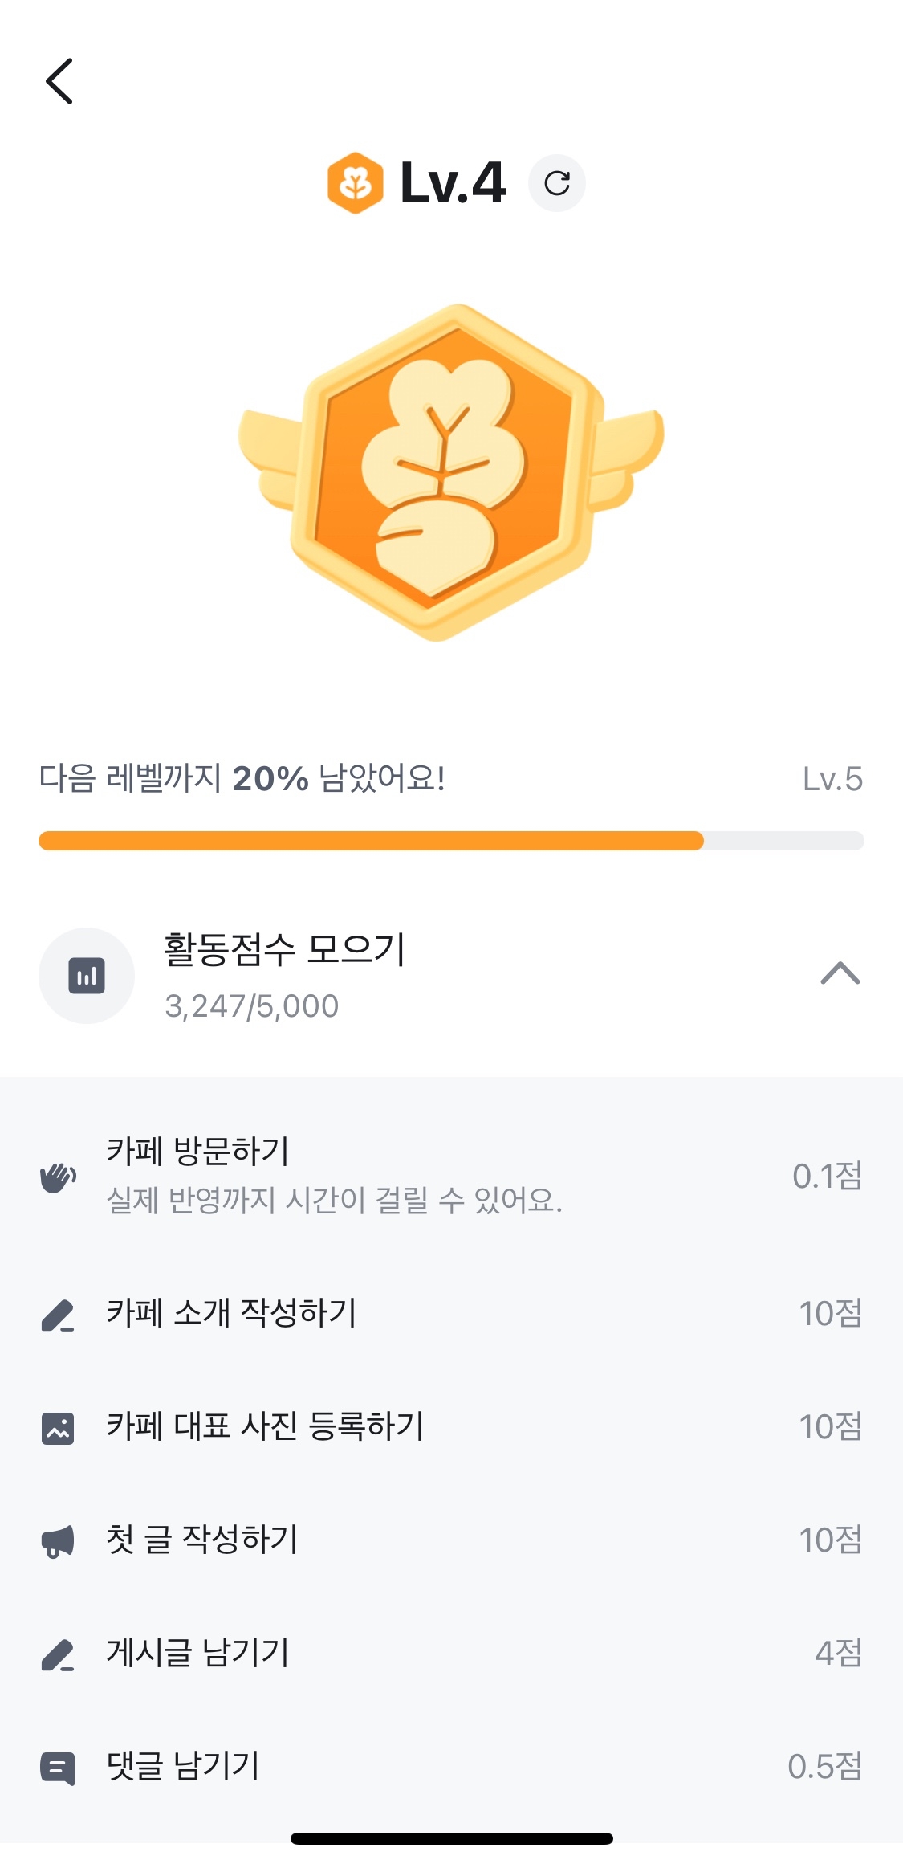This screenshot has width=903, height=1864.
Task: Click the activity score chart icon
Action: click(x=87, y=976)
